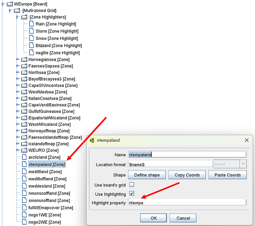Collapse the Multi-zoned Grid node
Viewport: 255px width, 226px height.
(x=10, y=10)
